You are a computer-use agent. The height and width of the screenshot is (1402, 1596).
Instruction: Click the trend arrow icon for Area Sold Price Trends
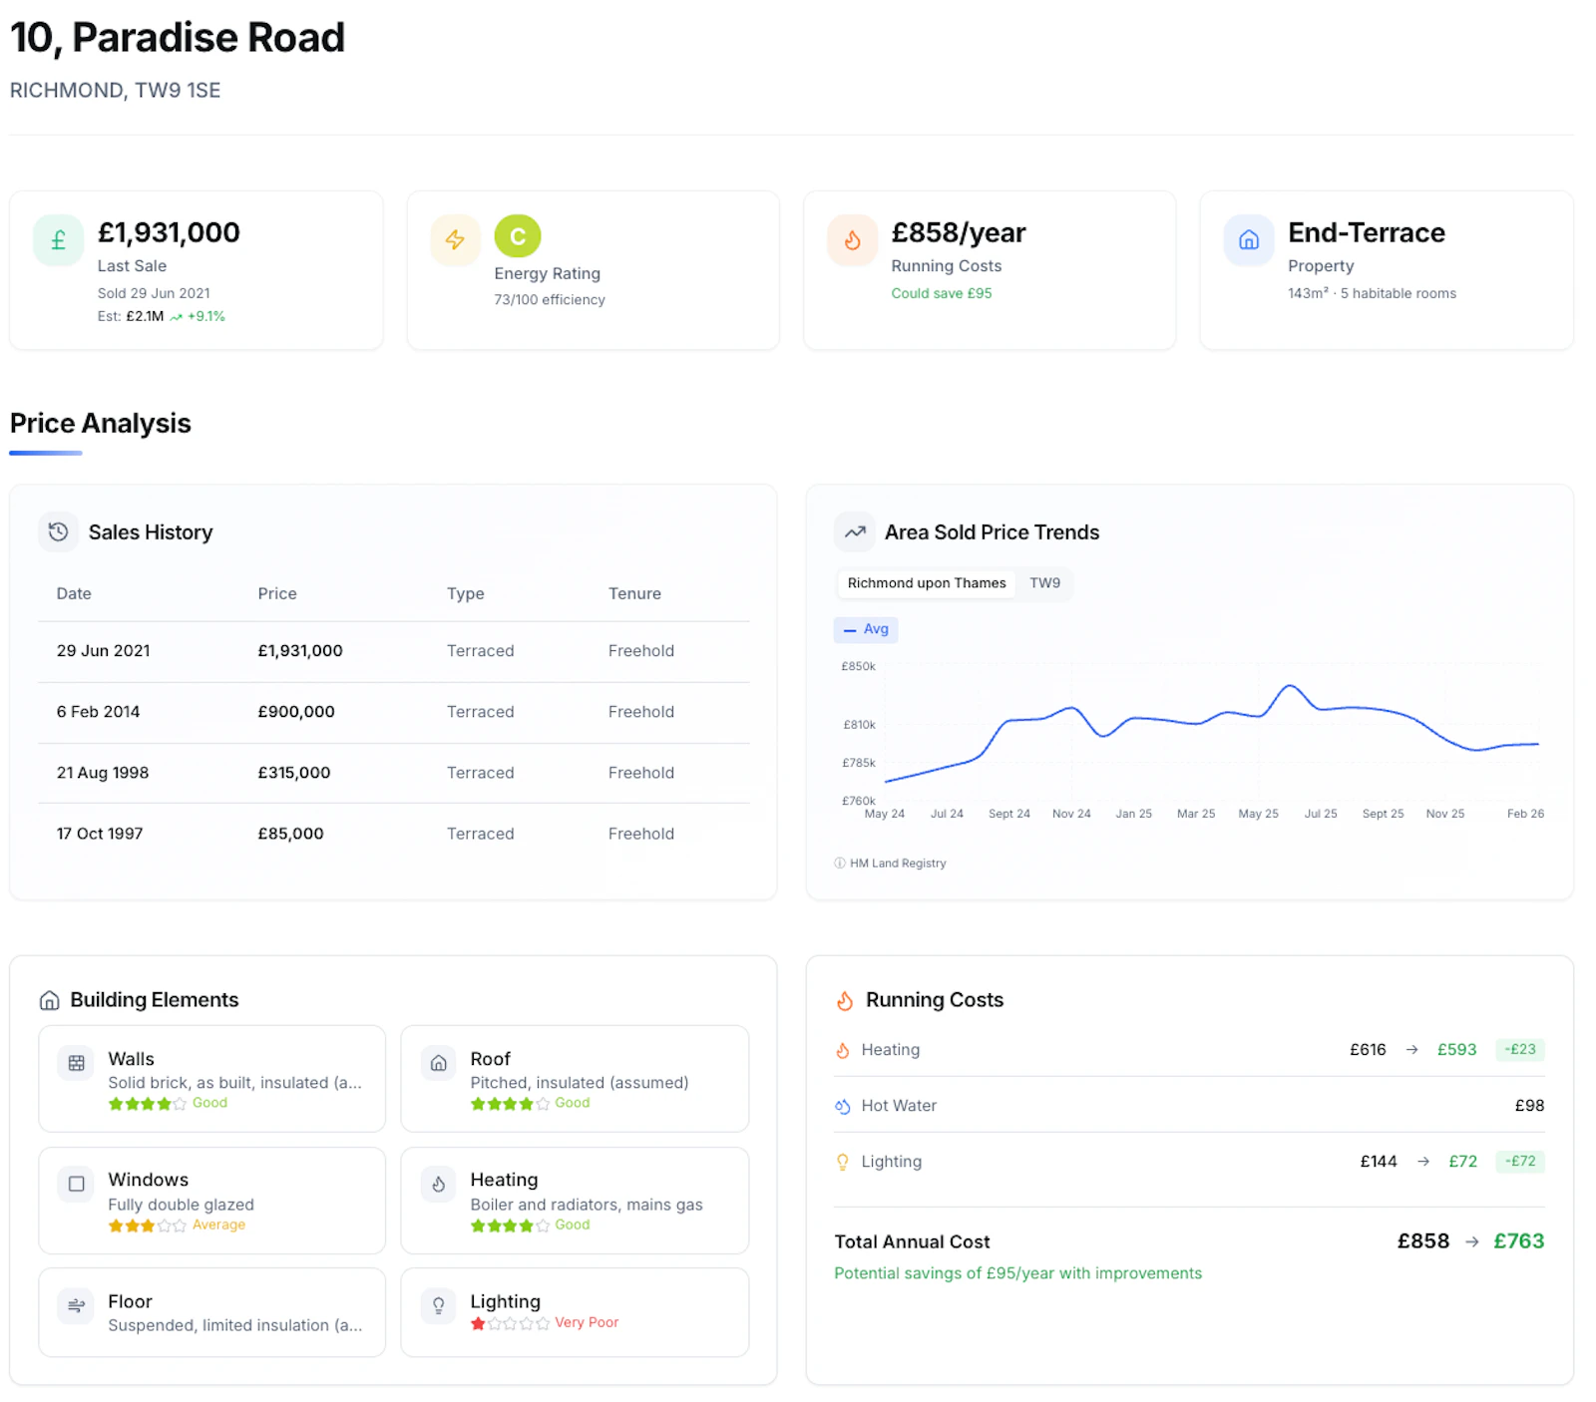855,531
